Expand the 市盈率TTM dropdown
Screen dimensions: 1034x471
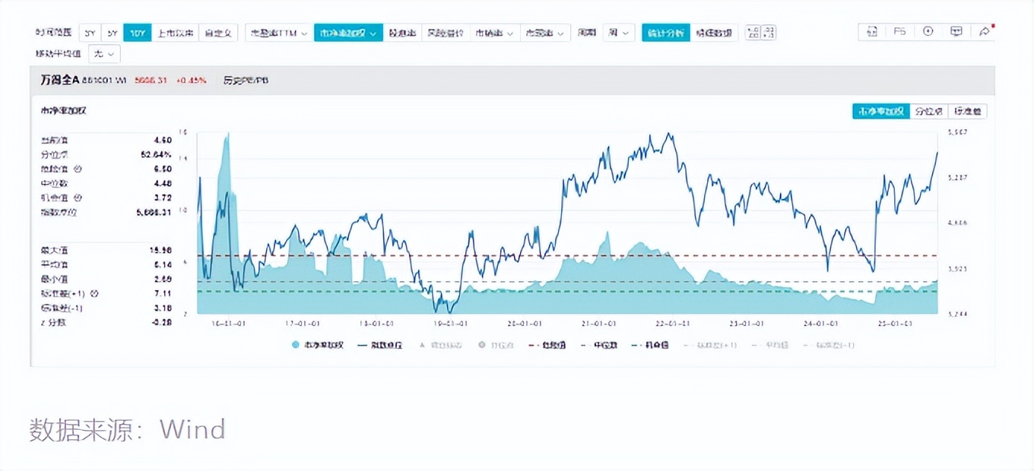tap(279, 33)
